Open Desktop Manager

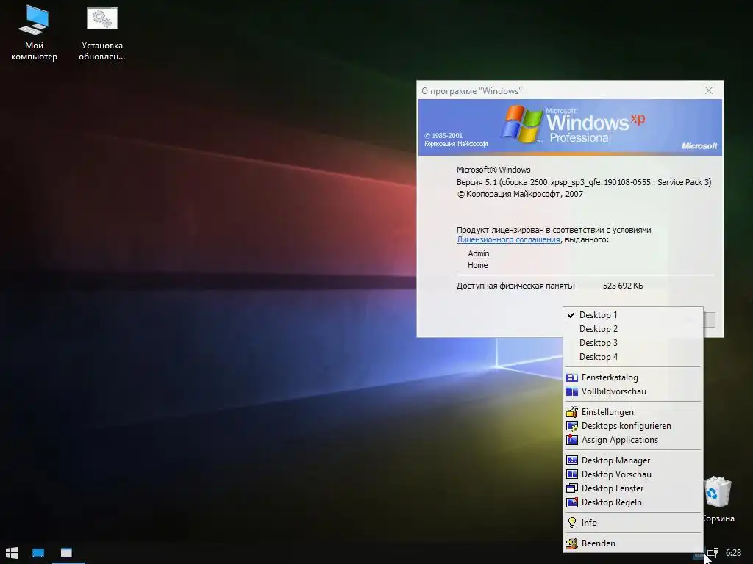(x=632, y=460)
